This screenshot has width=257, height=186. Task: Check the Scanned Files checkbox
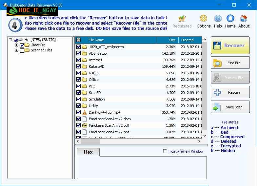(22, 50)
